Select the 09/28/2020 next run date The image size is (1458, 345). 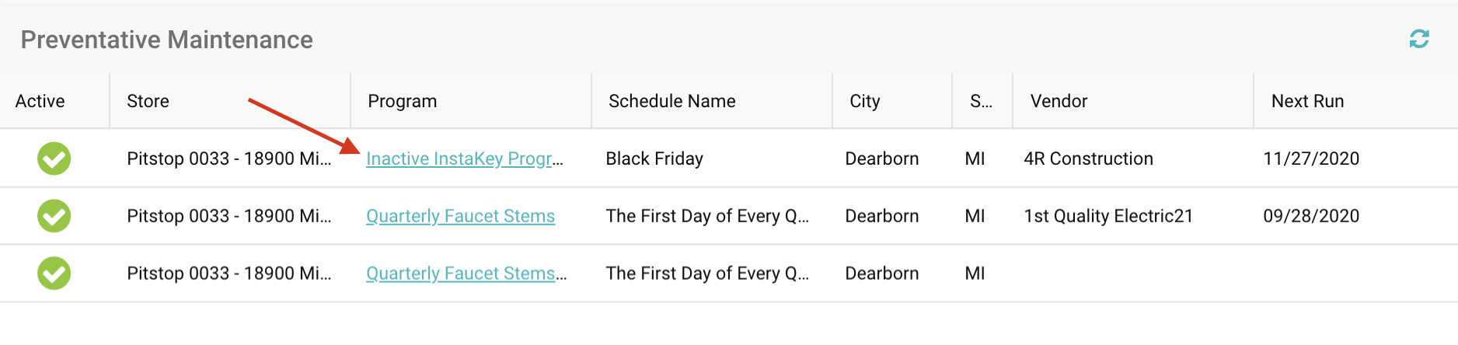[x=1311, y=216]
